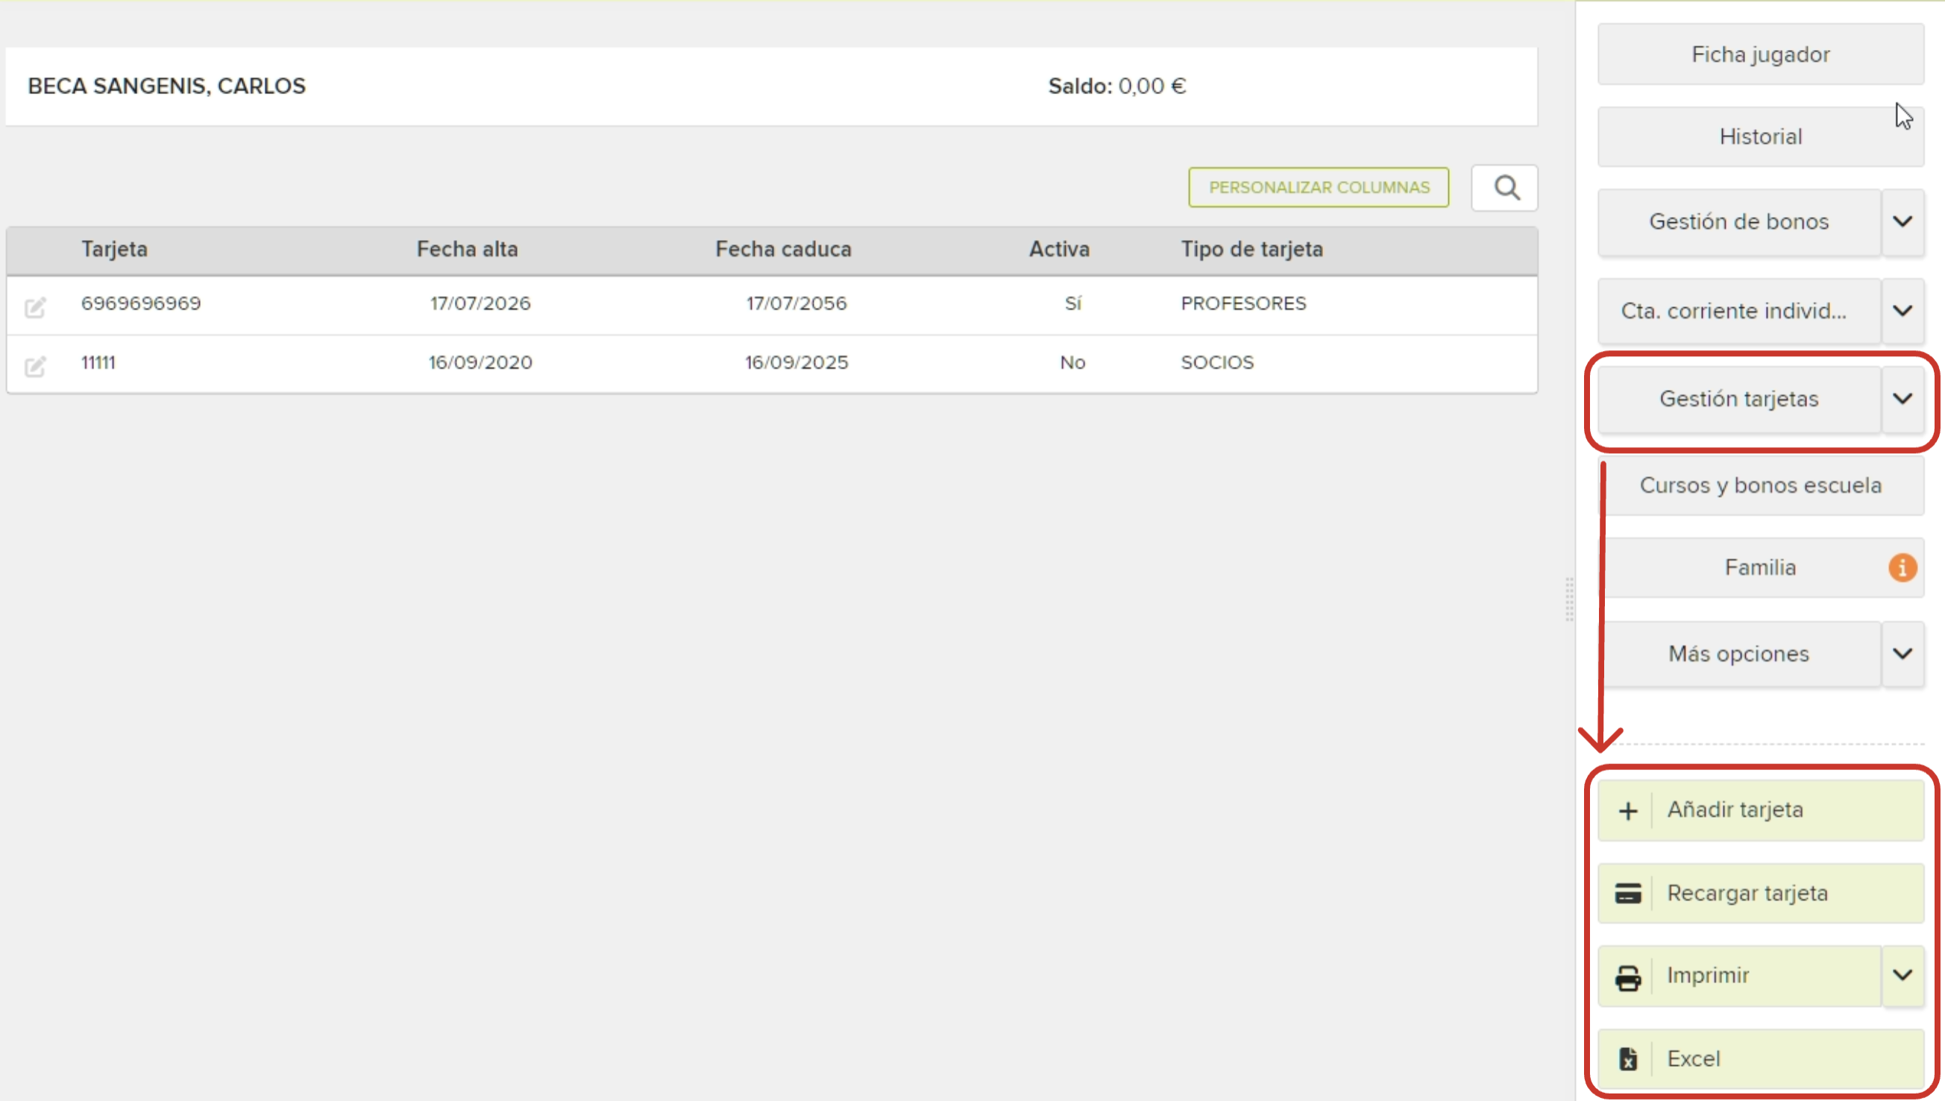This screenshot has height=1101, width=1945.
Task: Sort by the Fecha alta column header
Action: pyautogui.click(x=468, y=250)
